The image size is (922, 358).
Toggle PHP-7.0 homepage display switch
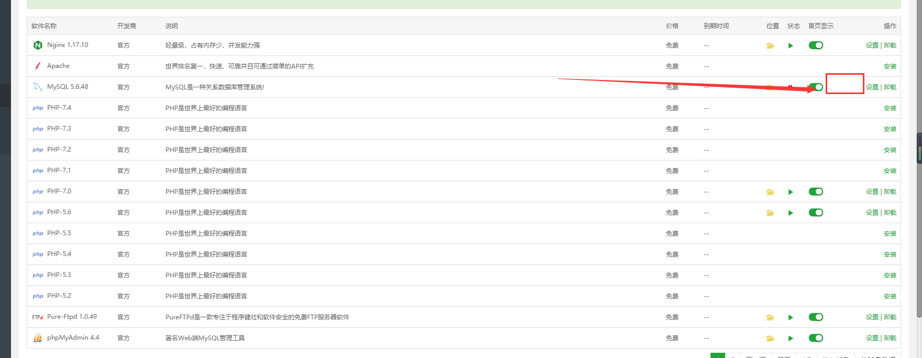(816, 192)
